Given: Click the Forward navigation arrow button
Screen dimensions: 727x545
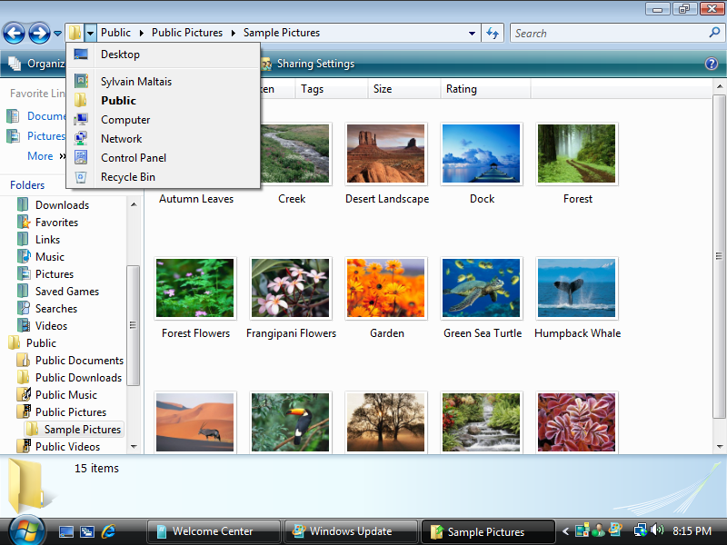Looking at the screenshot, I should (x=39, y=34).
